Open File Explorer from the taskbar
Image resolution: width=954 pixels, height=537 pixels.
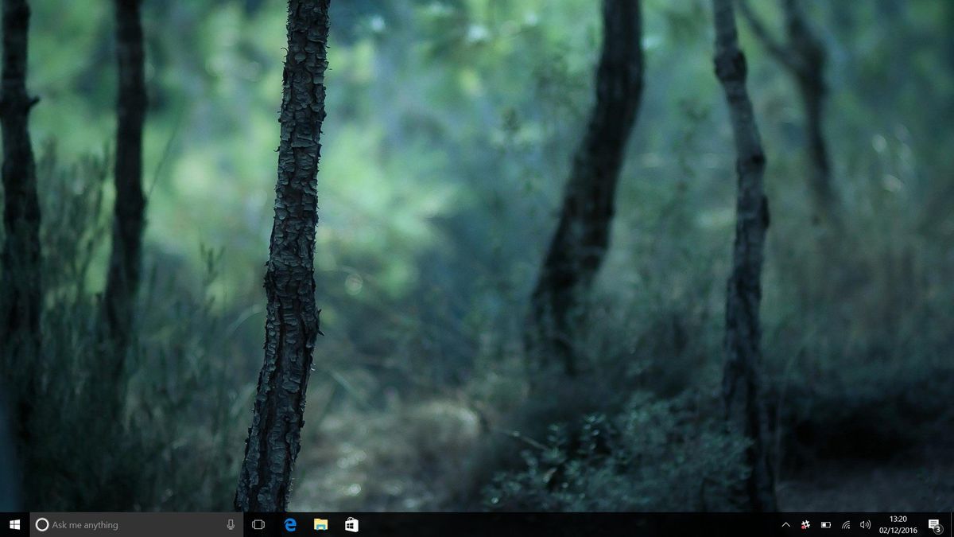pyautogui.click(x=320, y=524)
